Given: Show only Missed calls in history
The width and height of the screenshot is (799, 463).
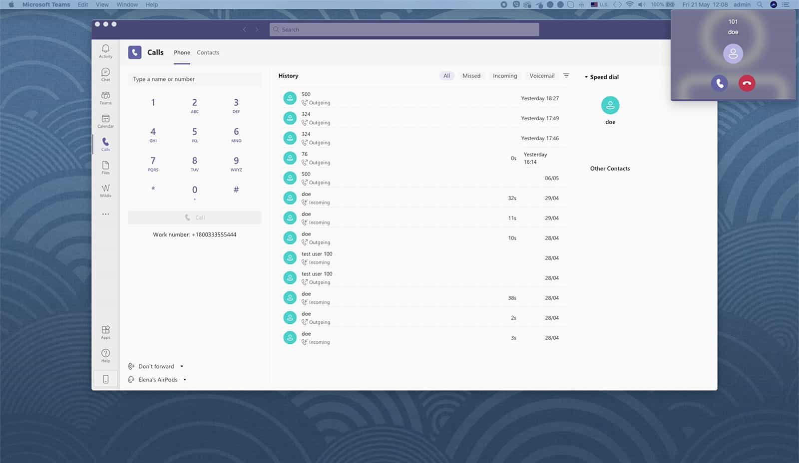Looking at the screenshot, I should [471, 76].
